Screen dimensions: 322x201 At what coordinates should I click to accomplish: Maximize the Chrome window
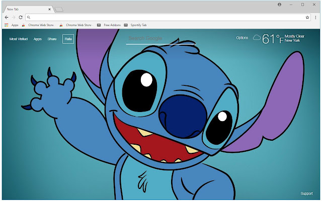pyautogui.click(x=302, y=5)
